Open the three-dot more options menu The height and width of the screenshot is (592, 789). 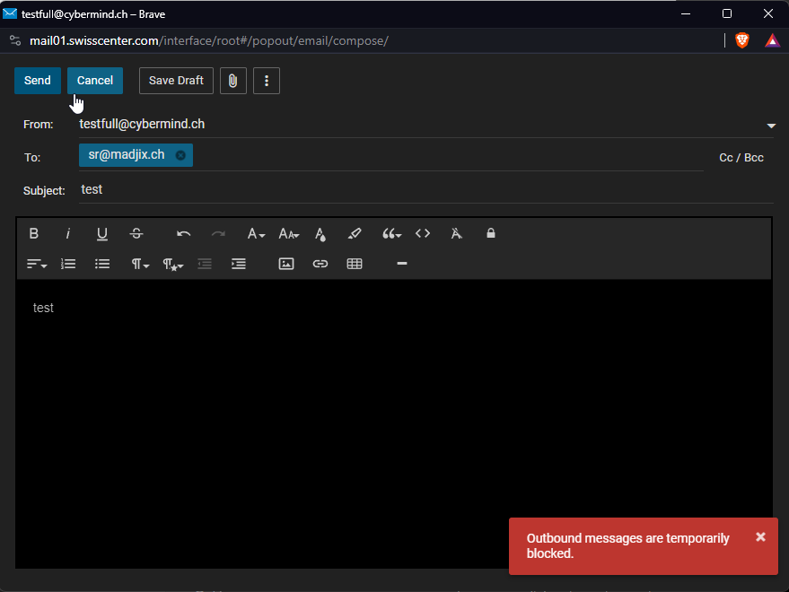267,81
